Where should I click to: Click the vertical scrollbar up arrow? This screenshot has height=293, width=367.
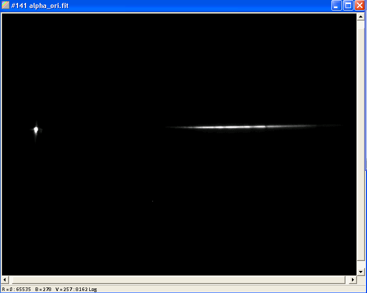(360, 17)
